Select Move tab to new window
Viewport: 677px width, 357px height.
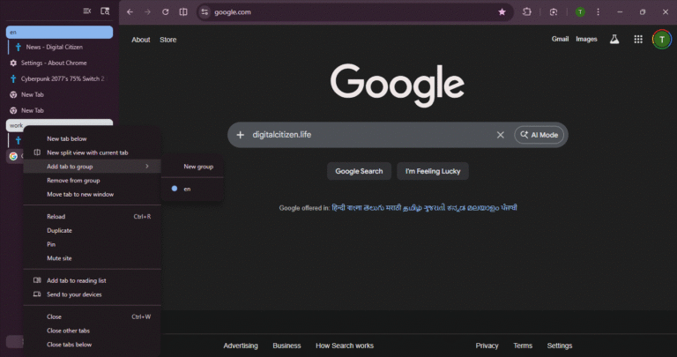[93, 194]
